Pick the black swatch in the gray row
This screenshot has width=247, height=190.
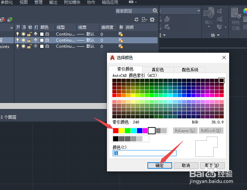coord(116,139)
